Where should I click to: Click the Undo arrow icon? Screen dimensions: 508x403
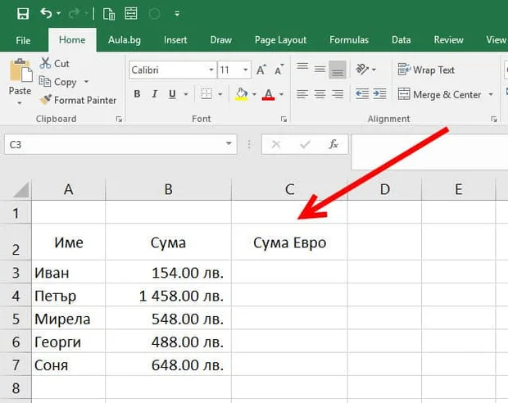point(47,13)
